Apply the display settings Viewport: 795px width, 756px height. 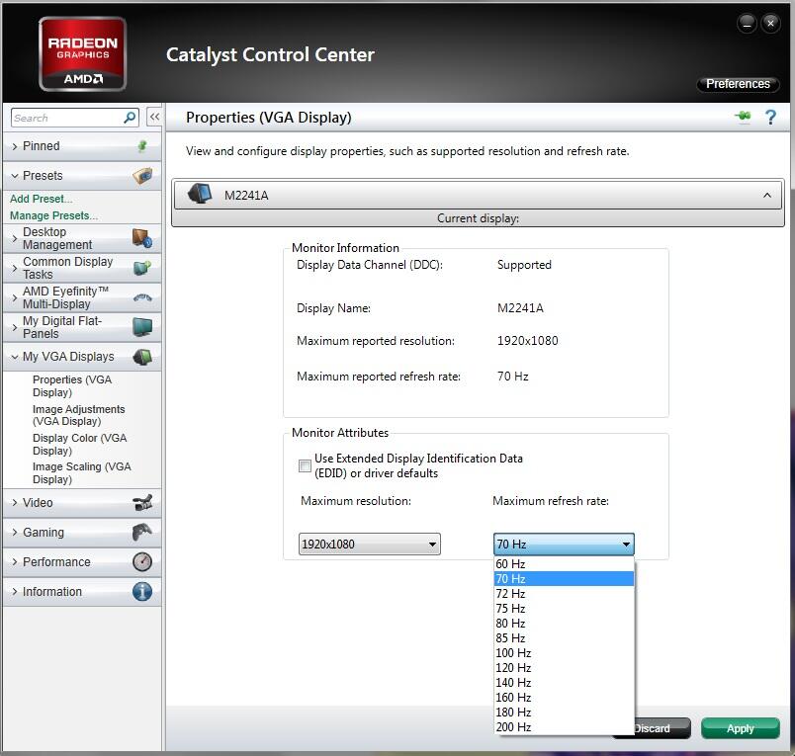741,728
